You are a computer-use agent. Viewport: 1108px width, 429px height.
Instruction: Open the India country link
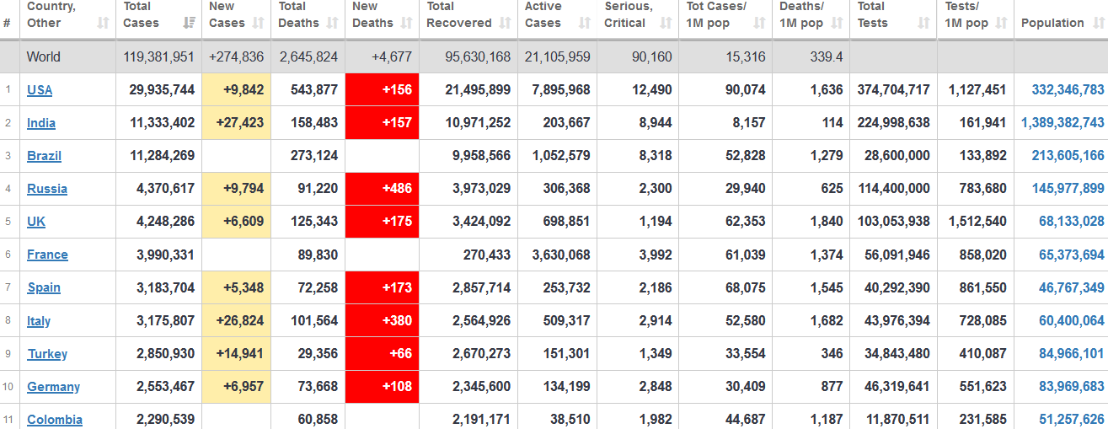[41, 123]
